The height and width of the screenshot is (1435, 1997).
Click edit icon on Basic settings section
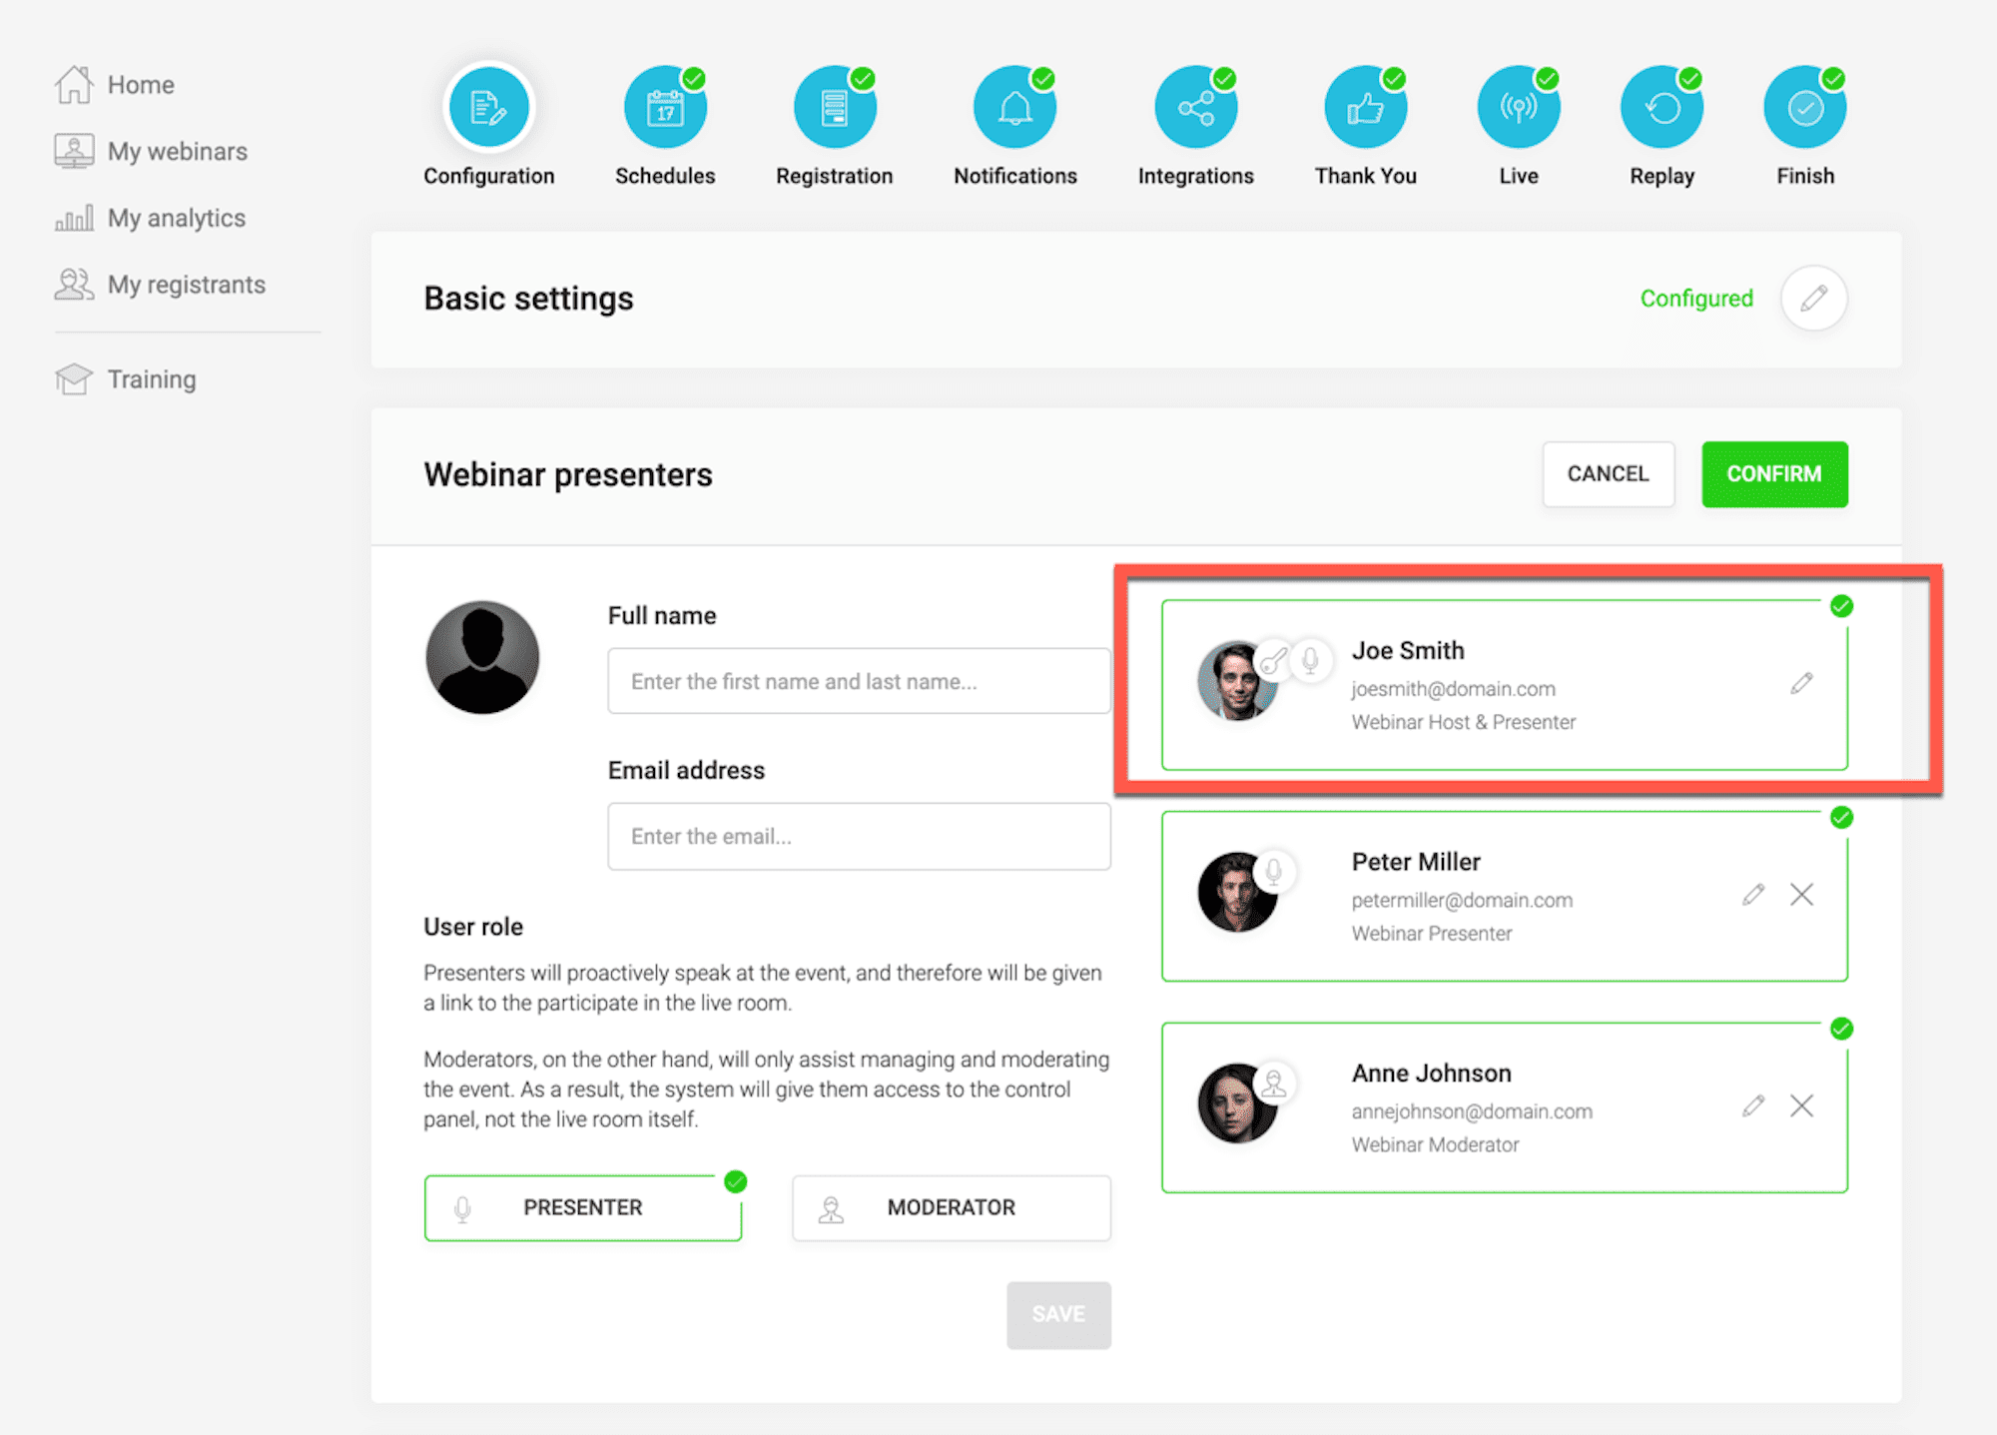click(x=1811, y=298)
